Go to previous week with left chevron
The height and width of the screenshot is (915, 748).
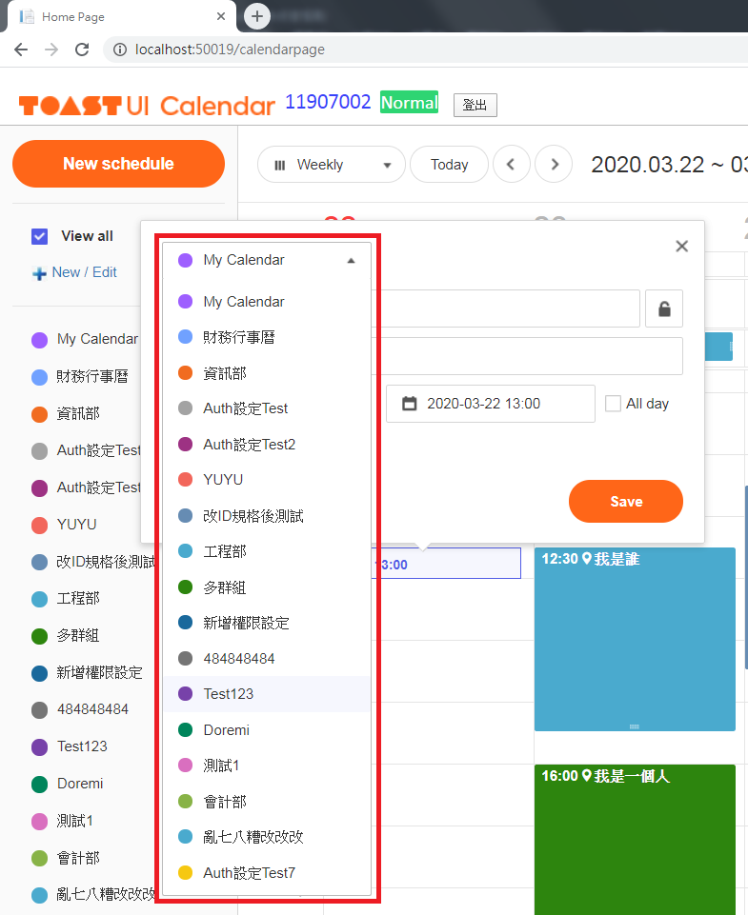(x=512, y=164)
